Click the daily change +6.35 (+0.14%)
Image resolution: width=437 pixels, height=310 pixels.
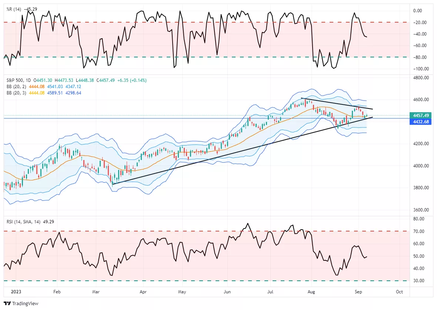(132, 80)
